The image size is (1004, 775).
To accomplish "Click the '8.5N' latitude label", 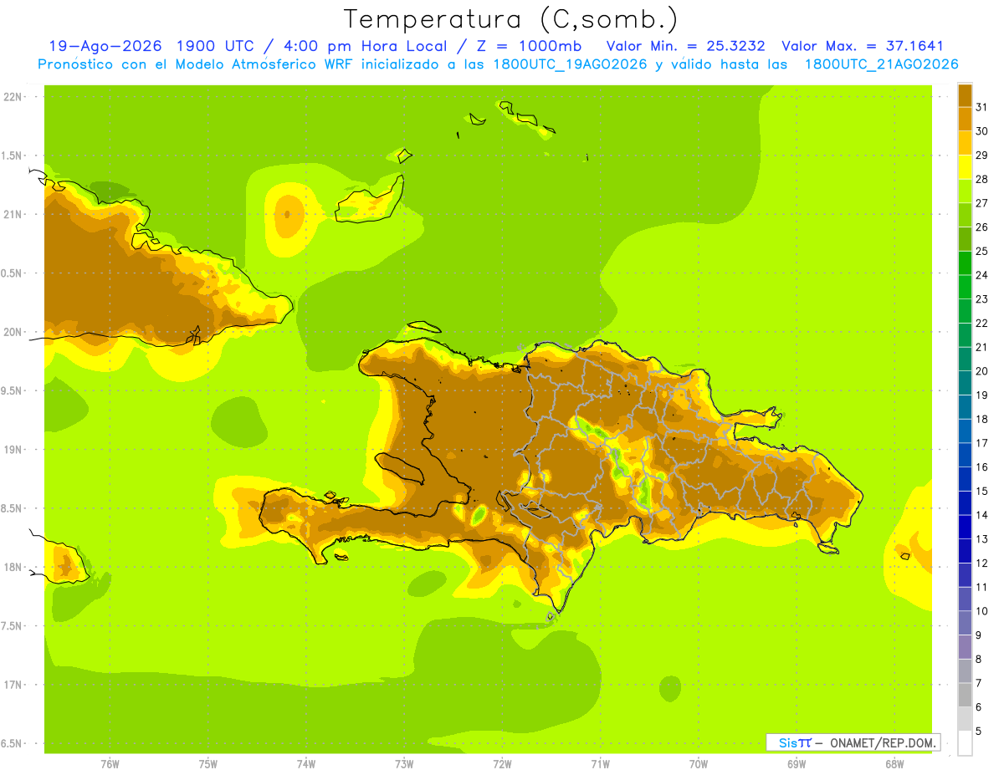I will 13,509.
